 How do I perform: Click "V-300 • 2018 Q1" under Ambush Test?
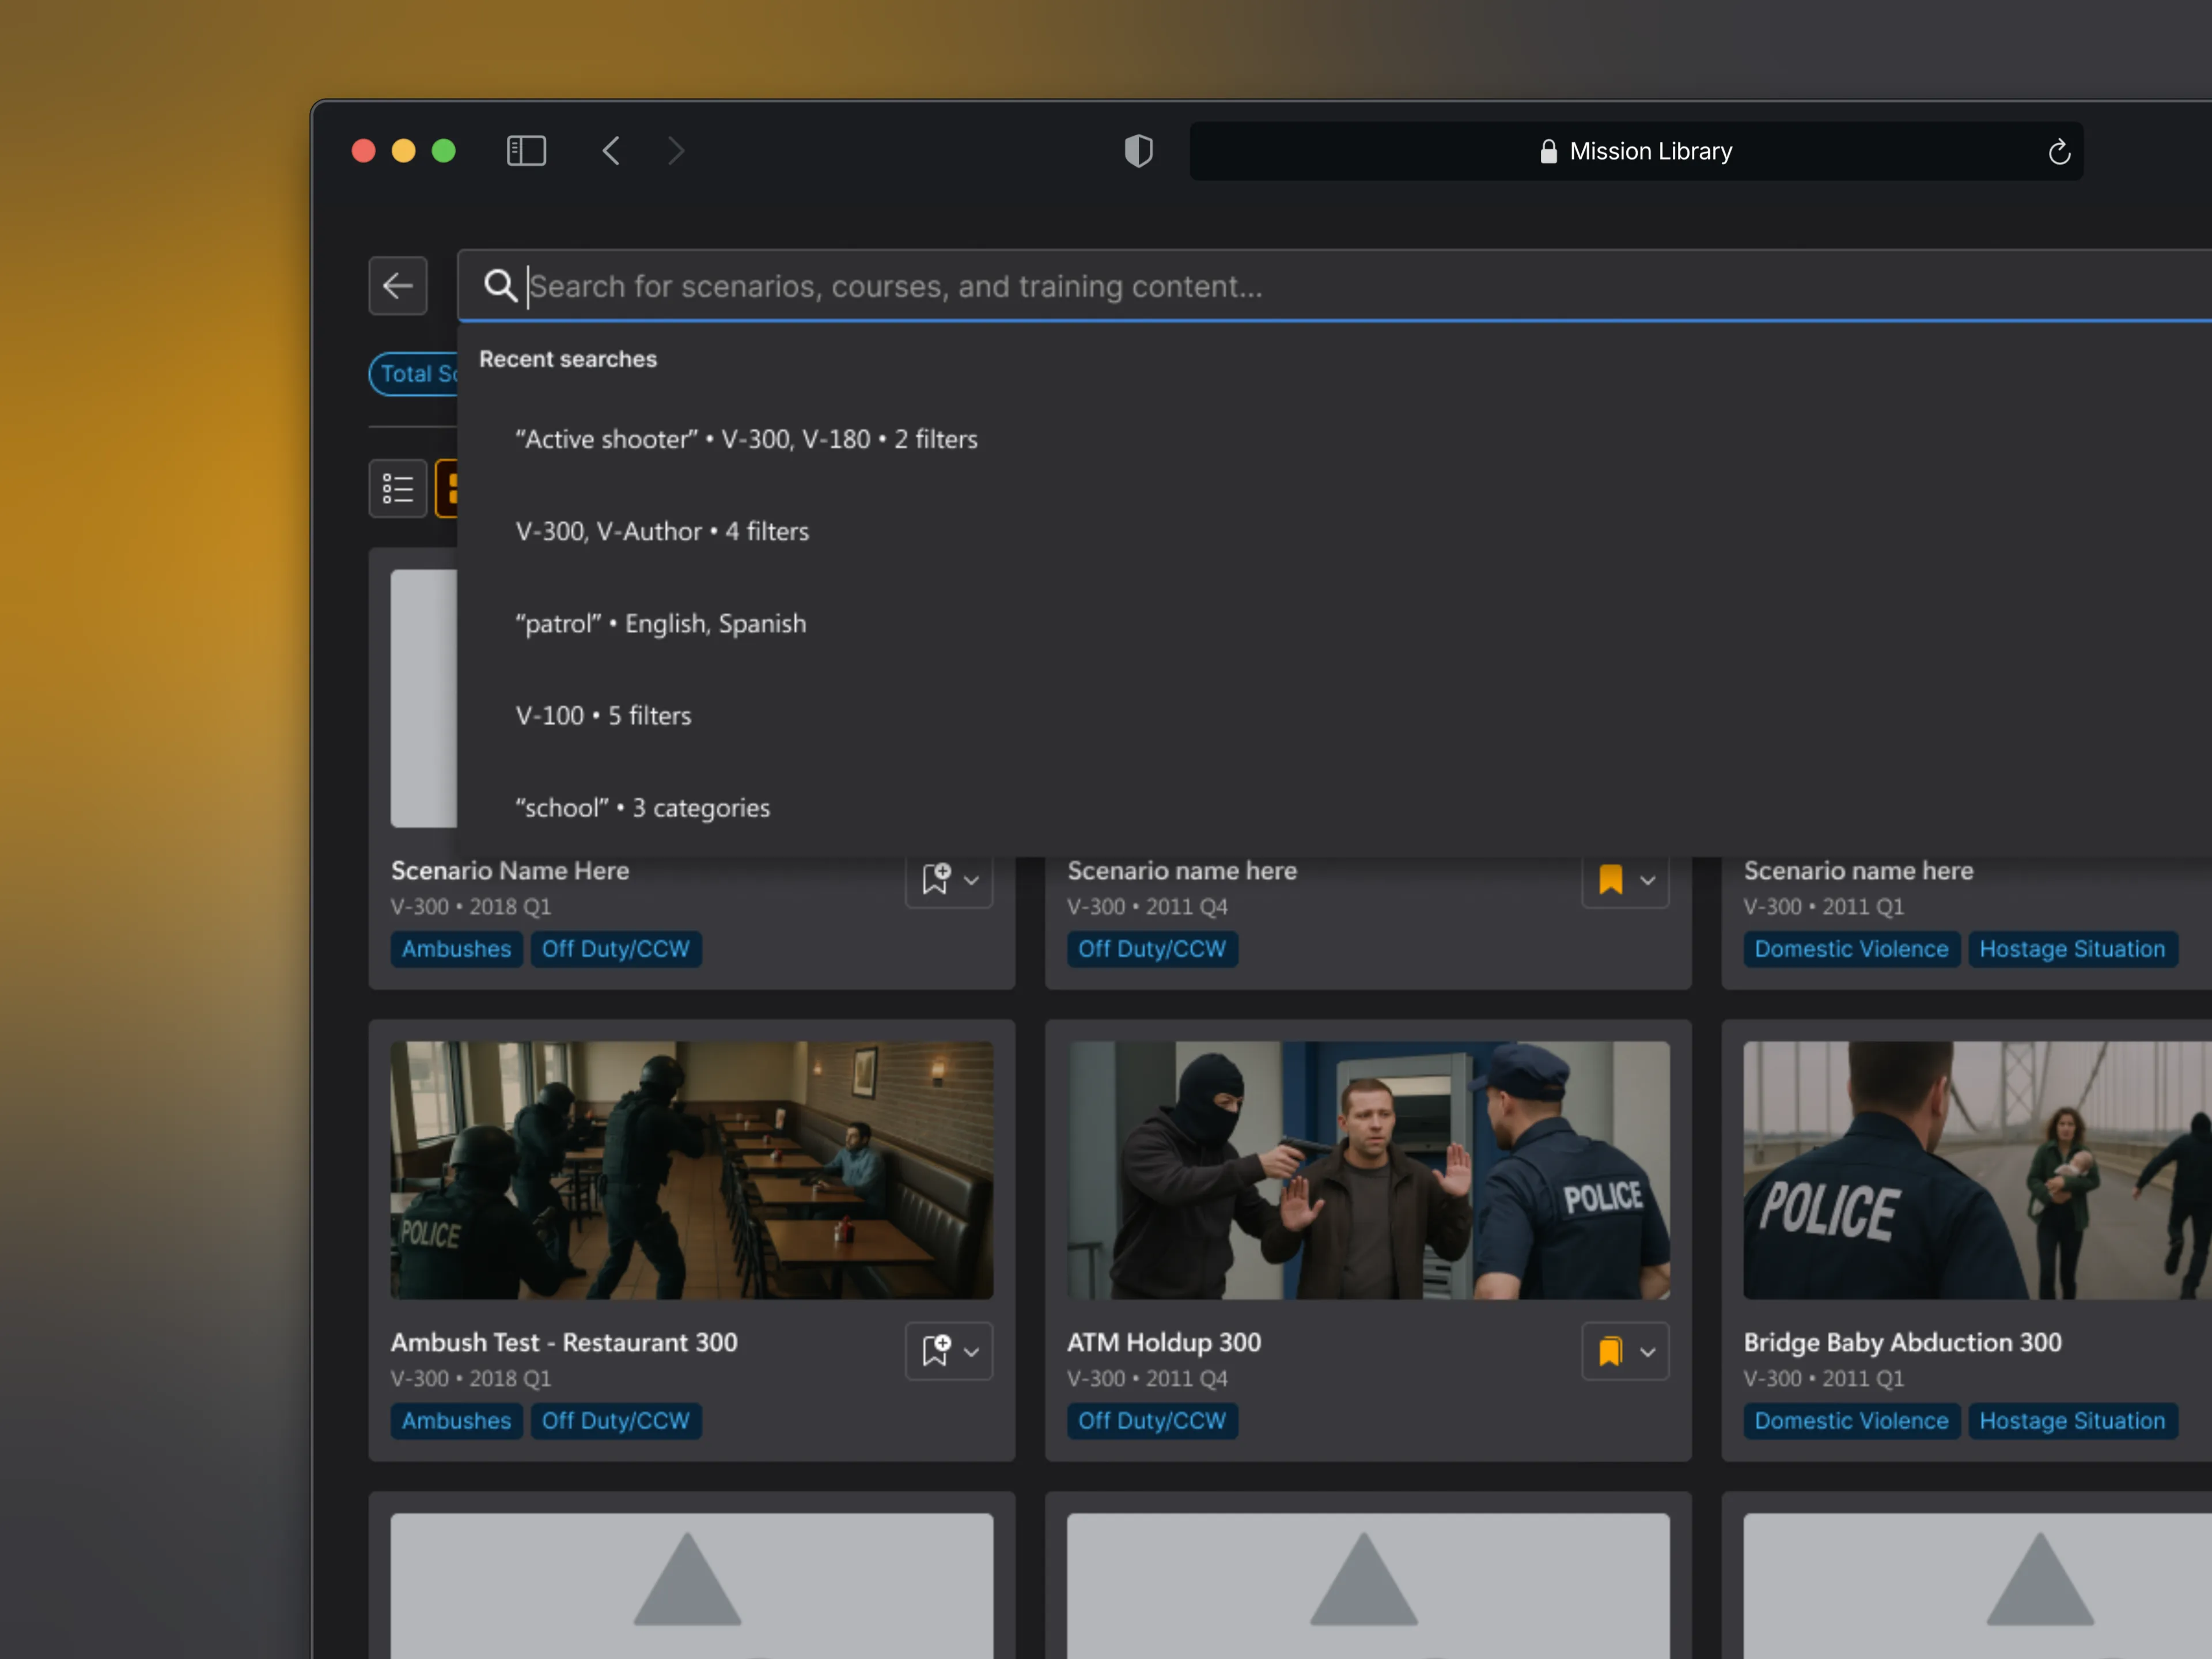point(471,1378)
